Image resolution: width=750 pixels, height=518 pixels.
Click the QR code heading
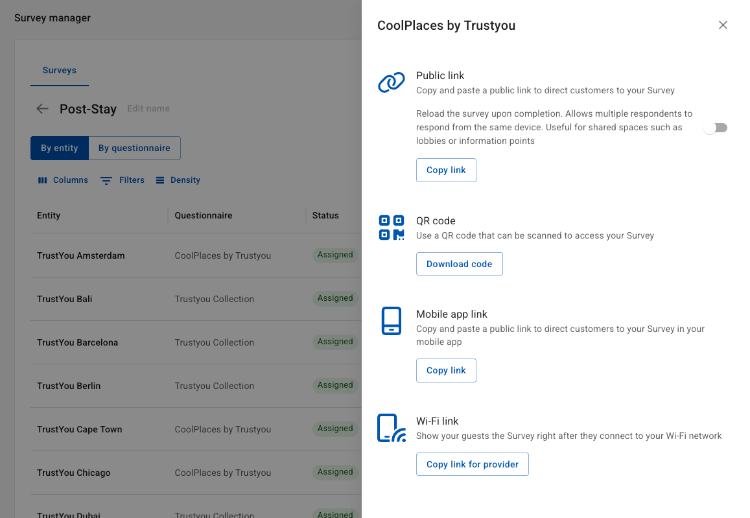(436, 221)
